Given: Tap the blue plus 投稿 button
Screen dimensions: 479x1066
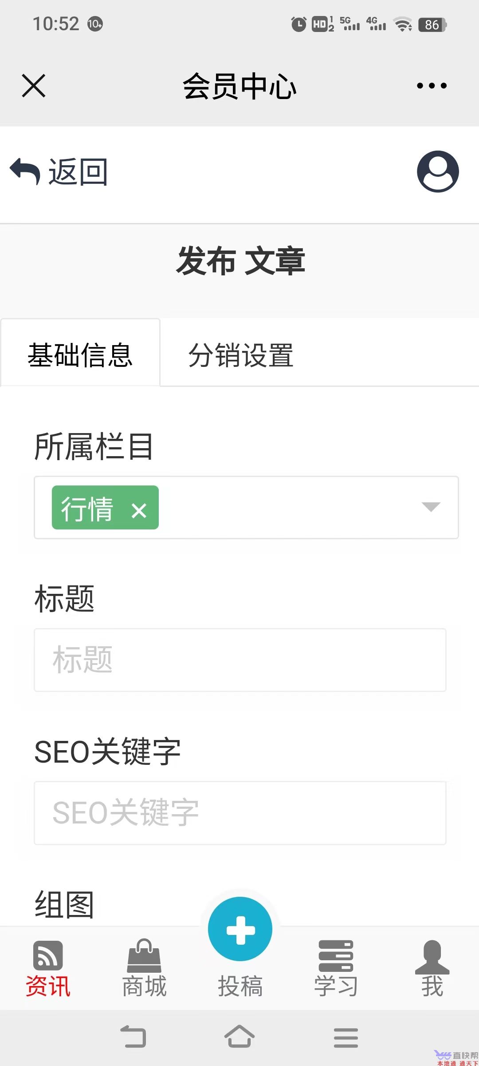Looking at the screenshot, I should tap(240, 929).
